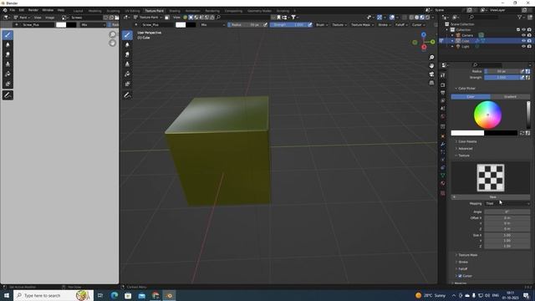The width and height of the screenshot is (535, 301).
Task: Swap brush colors in the properties panel
Action: (522, 133)
